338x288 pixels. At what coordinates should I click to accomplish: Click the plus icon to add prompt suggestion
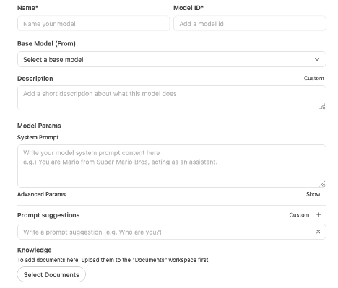[318, 214]
